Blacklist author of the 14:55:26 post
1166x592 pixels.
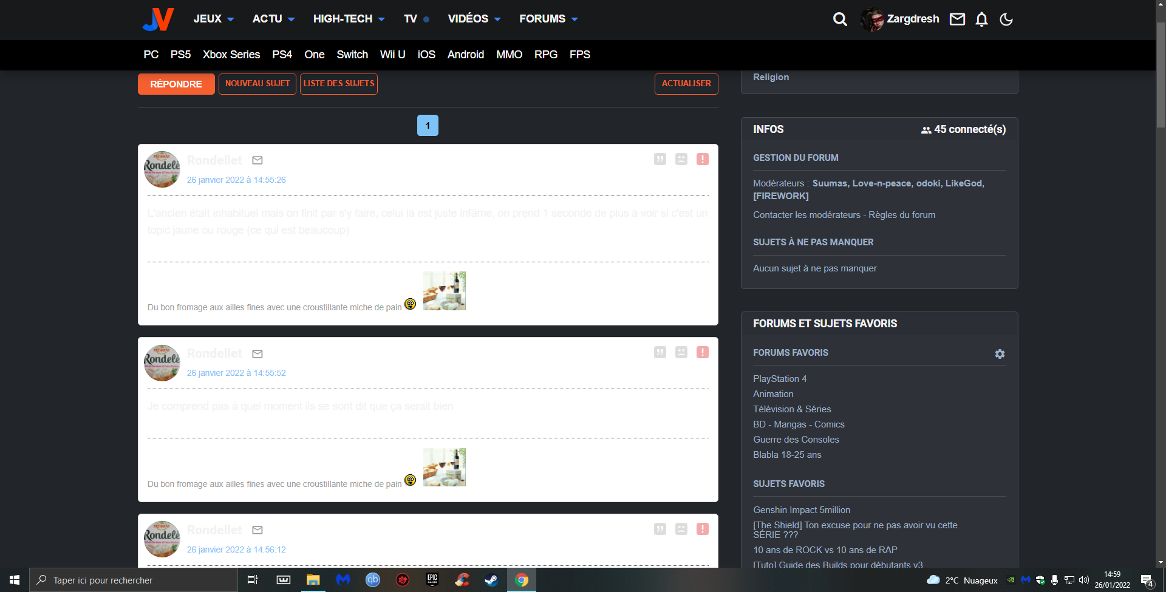click(681, 159)
